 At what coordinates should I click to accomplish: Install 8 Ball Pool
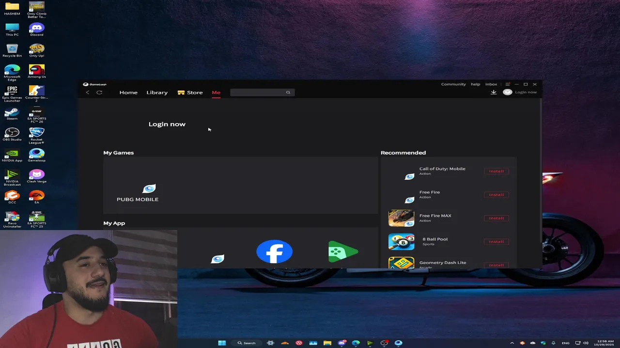pyautogui.click(x=496, y=242)
